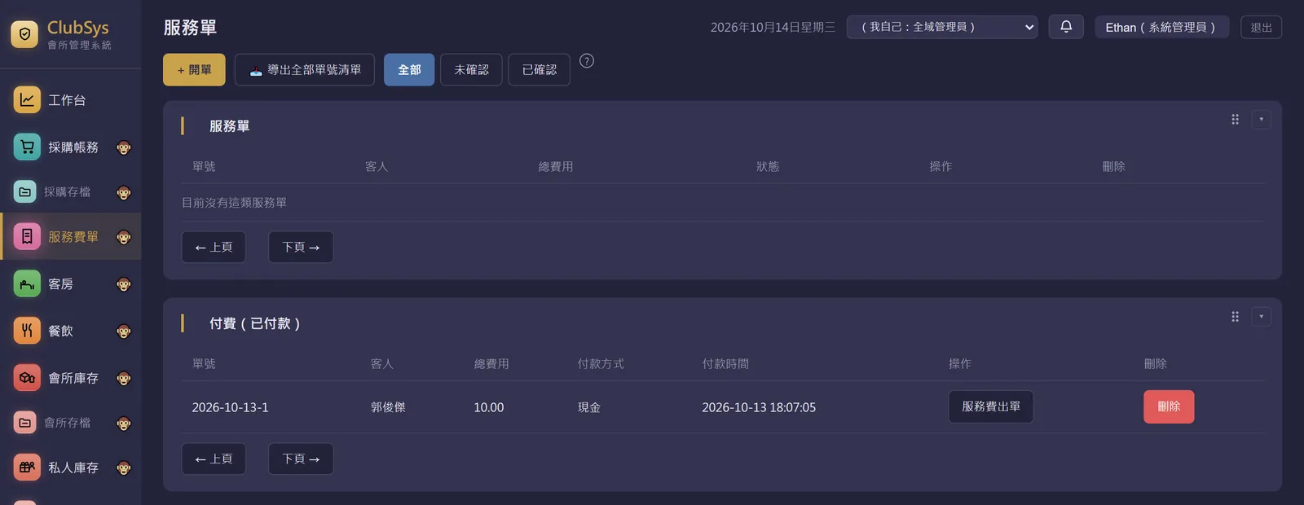Select the 服務費單 receipt icon
The width and height of the screenshot is (1304, 505).
point(27,236)
